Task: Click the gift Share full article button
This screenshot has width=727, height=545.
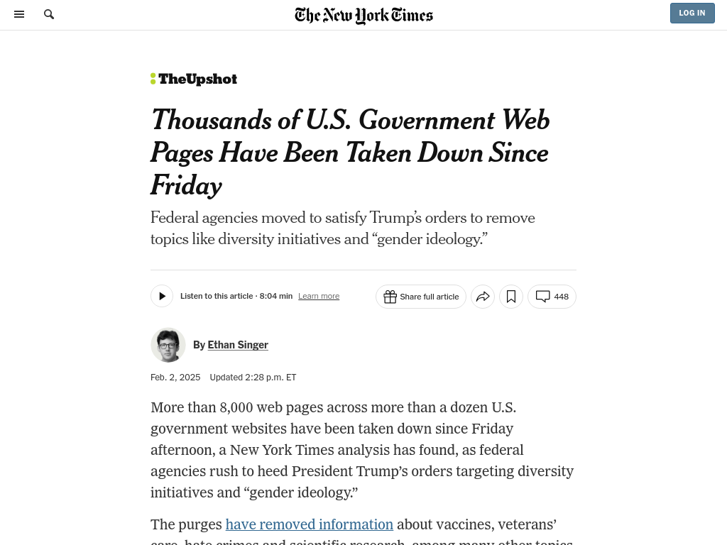Action: [x=421, y=297]
